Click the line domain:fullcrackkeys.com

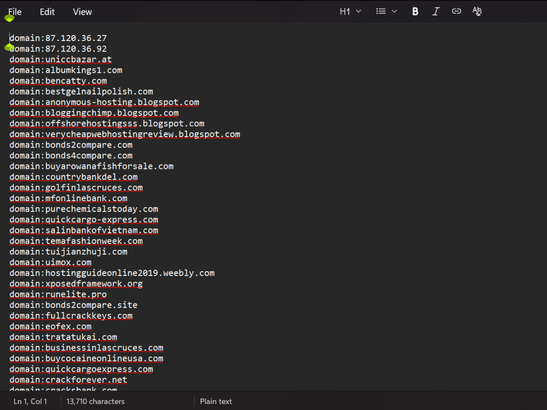coord(71,316)
